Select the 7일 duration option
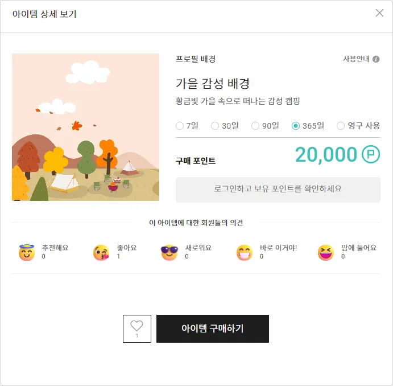393x386 pixels. [x=180, y=126]
